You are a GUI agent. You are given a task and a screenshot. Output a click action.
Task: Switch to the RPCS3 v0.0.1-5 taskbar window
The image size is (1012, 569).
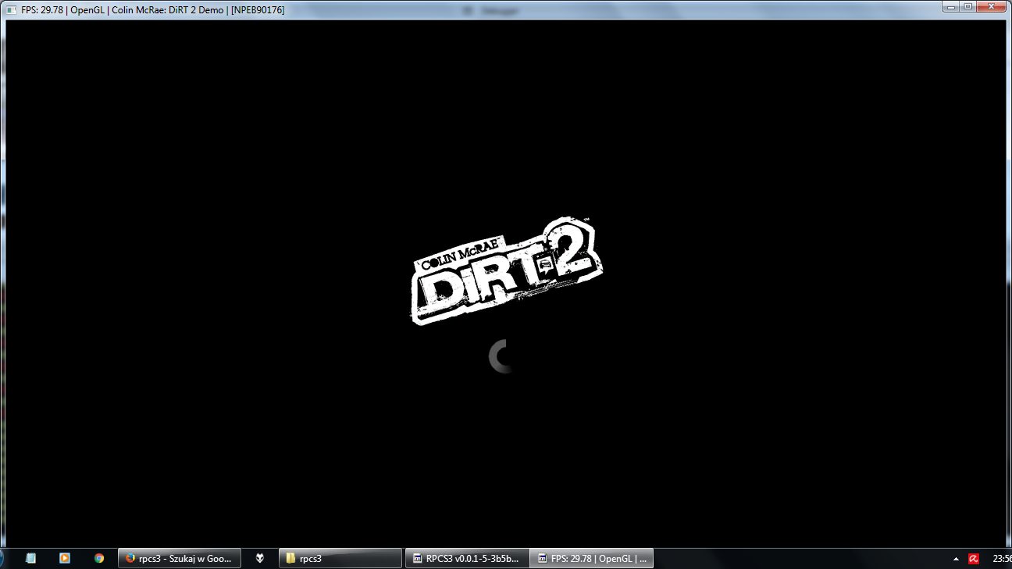(466, 558)
